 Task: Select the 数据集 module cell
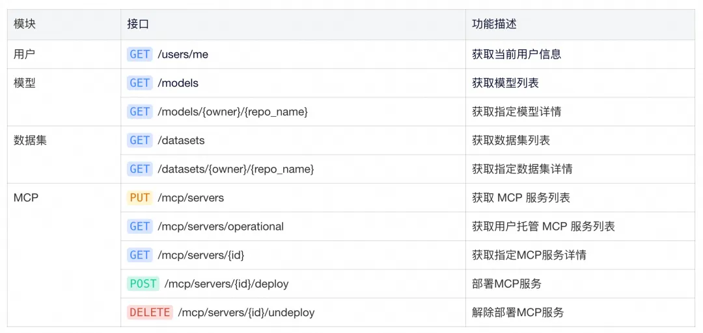click(30, 140)
